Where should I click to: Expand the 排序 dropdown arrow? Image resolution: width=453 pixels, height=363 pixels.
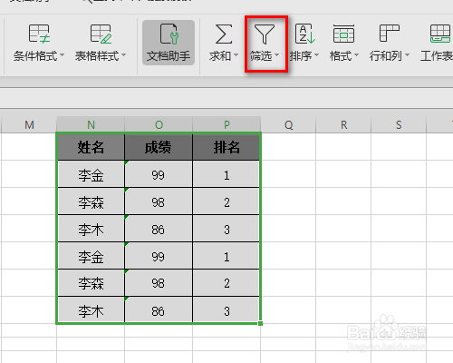pyautogui.click(x=316, y=55)
